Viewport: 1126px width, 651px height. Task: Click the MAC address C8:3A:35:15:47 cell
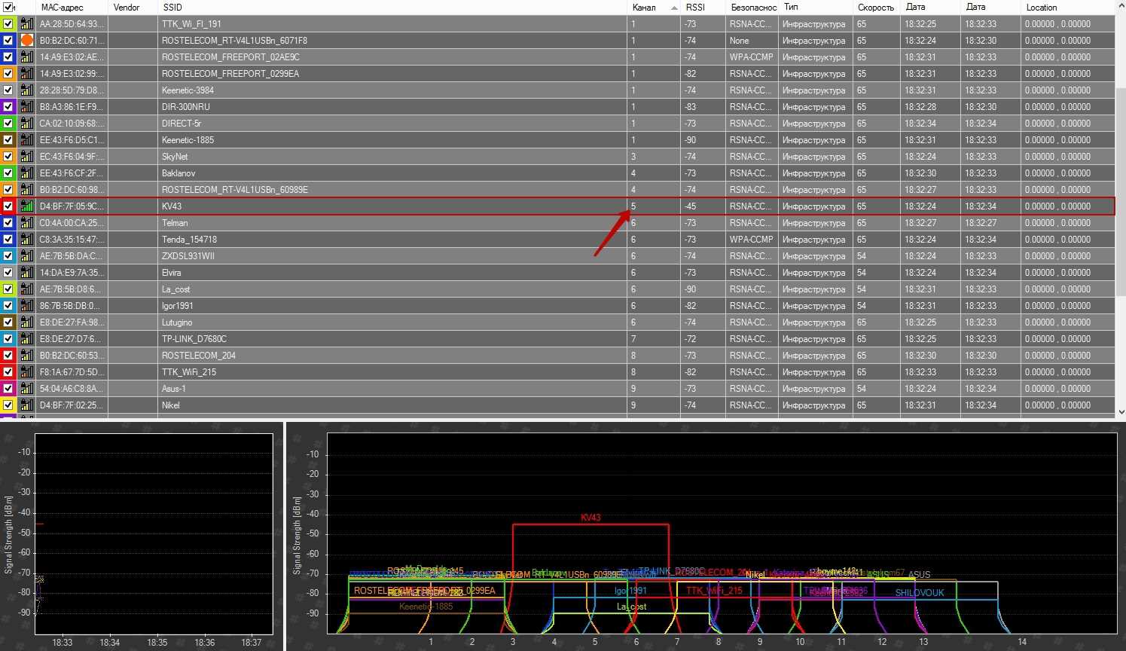coord(72,240)
